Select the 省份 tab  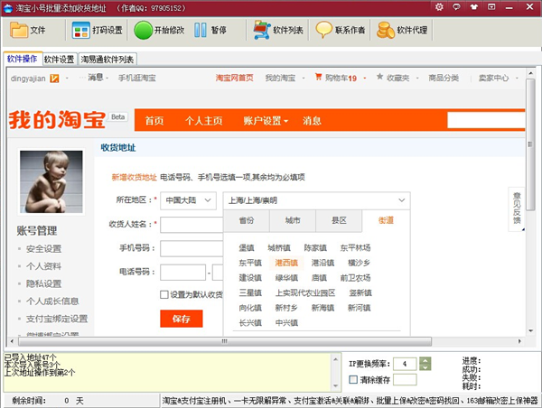tap(247, 220)
